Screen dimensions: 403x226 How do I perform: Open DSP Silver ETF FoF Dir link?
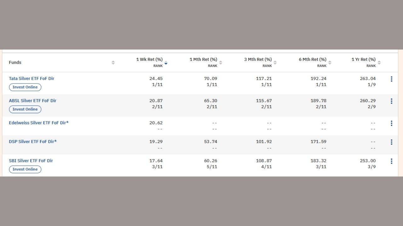click(x=33, y=142)
